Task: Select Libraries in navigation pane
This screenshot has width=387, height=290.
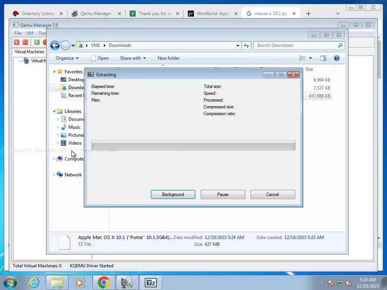Action: 73,111
